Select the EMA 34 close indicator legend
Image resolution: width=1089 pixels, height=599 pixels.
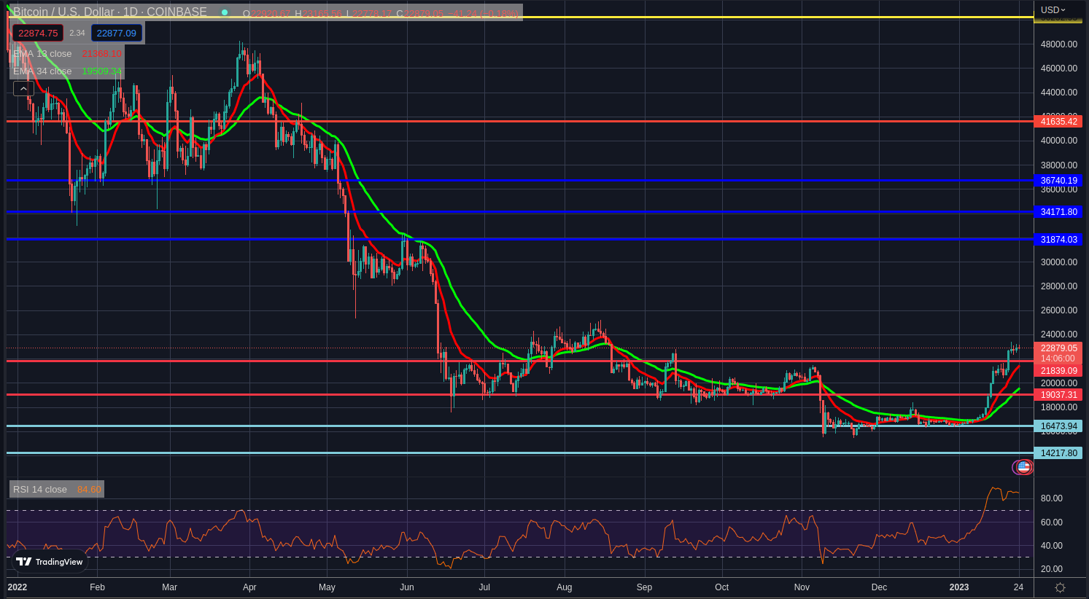pos(42,71)
